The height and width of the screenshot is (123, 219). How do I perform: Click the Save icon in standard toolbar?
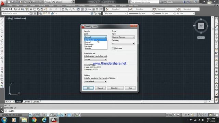[11, 9]
